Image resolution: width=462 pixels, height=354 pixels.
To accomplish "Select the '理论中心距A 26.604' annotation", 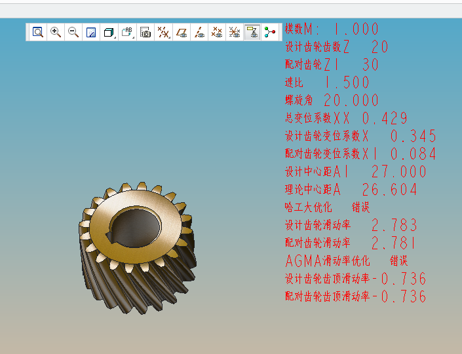I will 351,189.
